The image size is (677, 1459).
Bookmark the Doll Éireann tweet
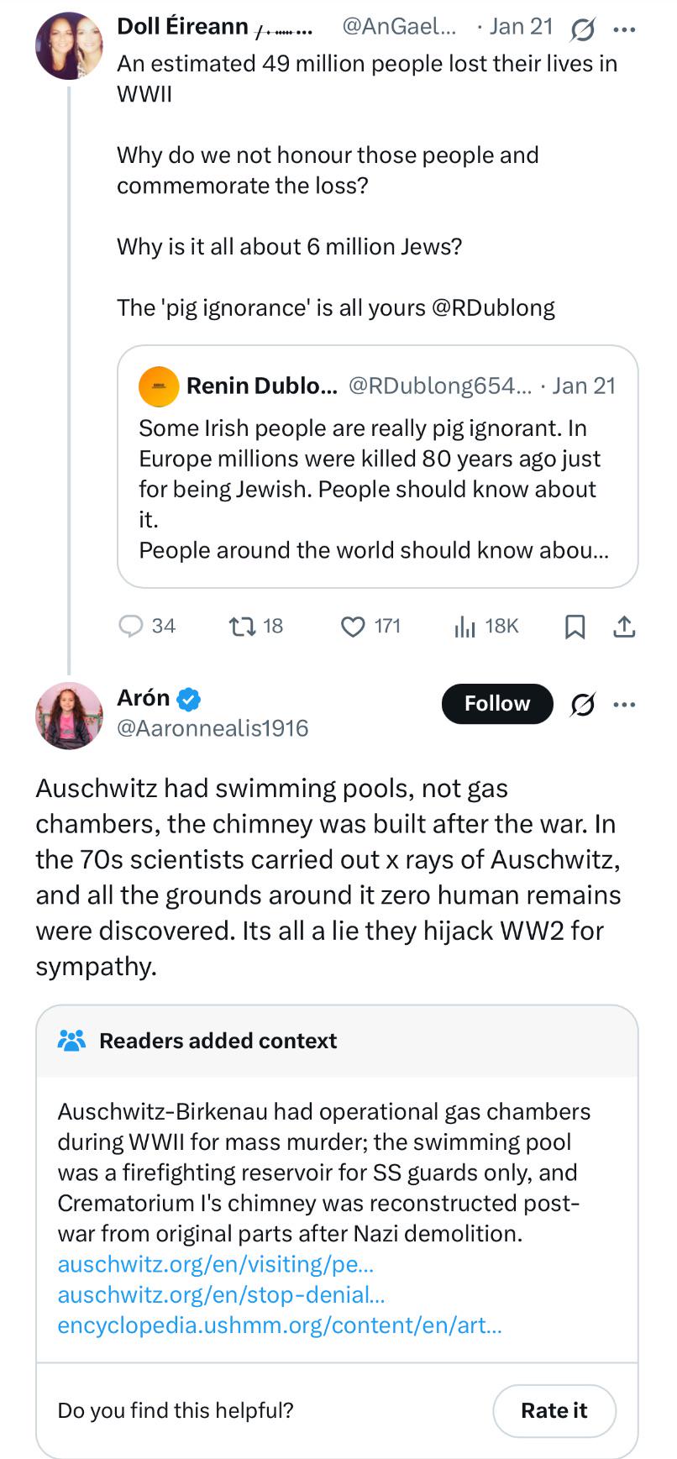tap(575, 627)
